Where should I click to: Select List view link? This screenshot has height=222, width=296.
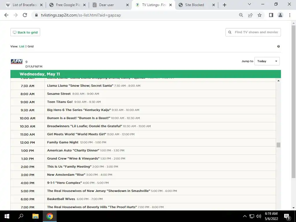(22, 47)
